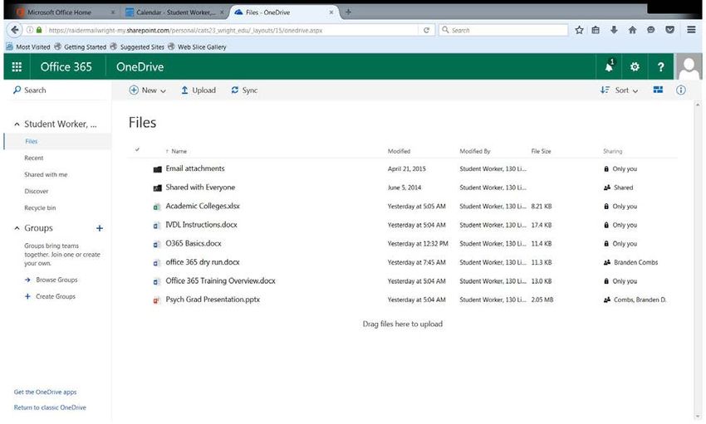Screen dimensions: 706x424
Task: Collapse the Student Worker section
Action: pos(17,124)
